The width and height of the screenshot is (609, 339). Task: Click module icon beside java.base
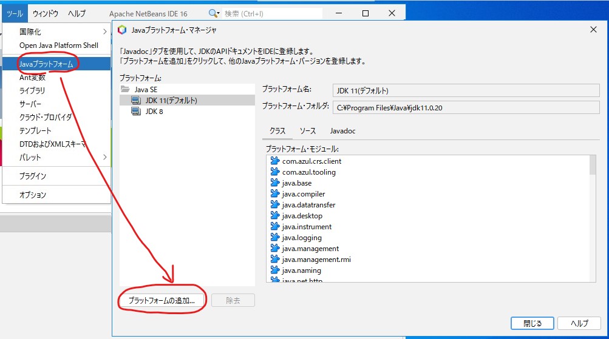(275, 183)
